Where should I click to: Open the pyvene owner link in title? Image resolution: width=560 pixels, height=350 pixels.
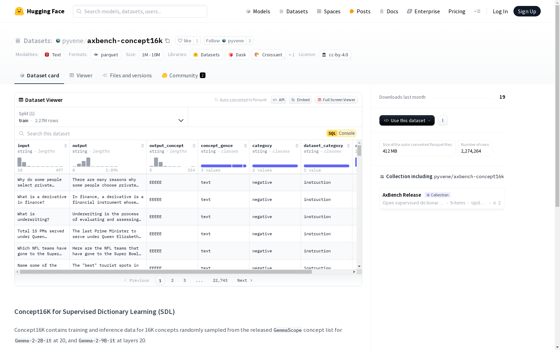point(73,41)
